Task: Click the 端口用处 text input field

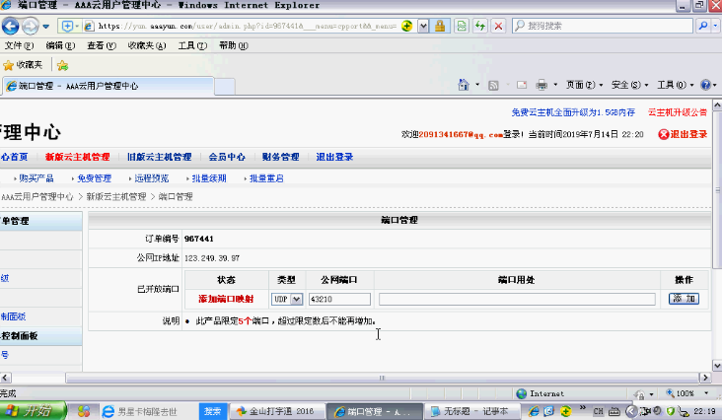Action: pyautogui.click(x=517, y=299)
